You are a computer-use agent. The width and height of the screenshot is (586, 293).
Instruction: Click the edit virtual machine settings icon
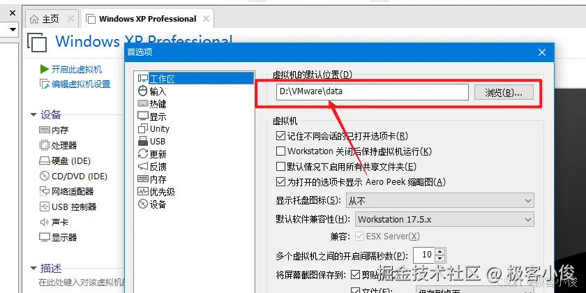(45, 84)
